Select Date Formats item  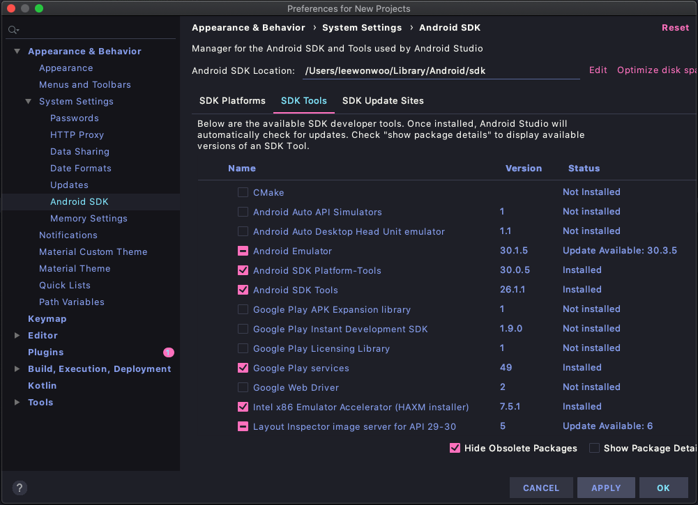(81, 169)
